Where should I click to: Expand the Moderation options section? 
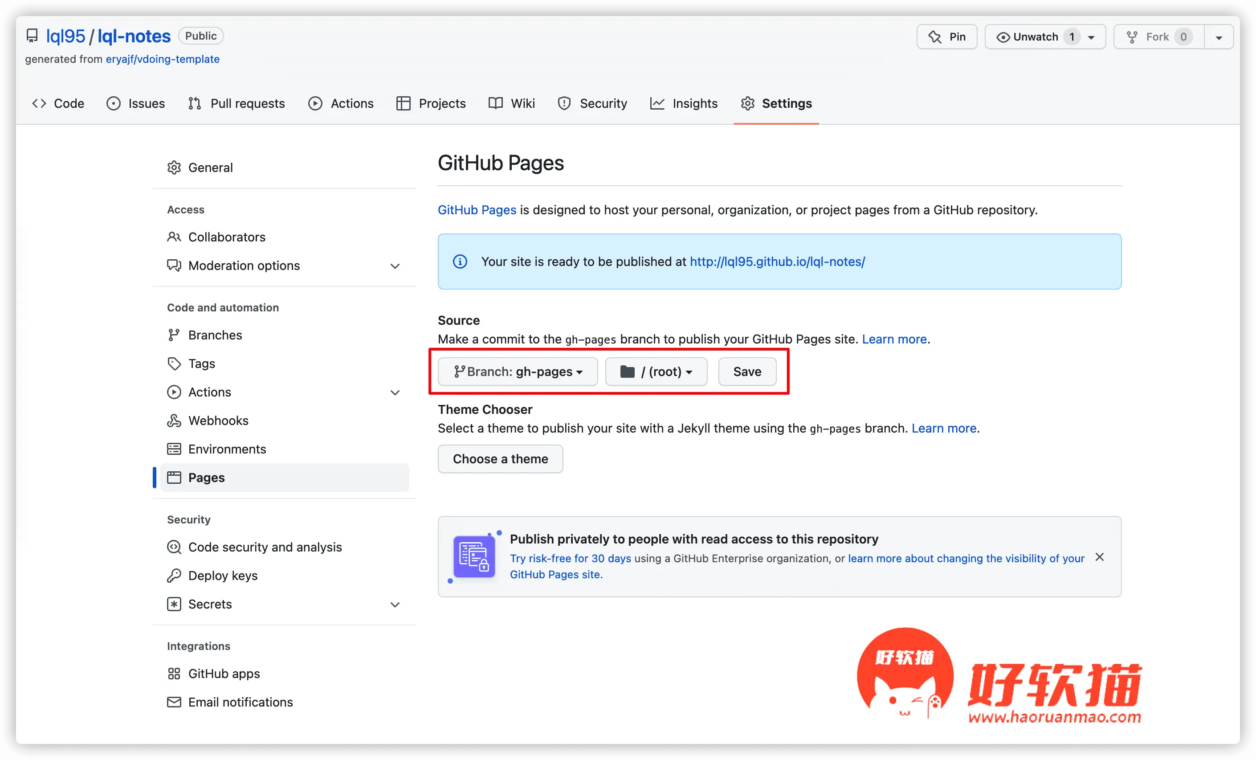[x=395, y=266]
